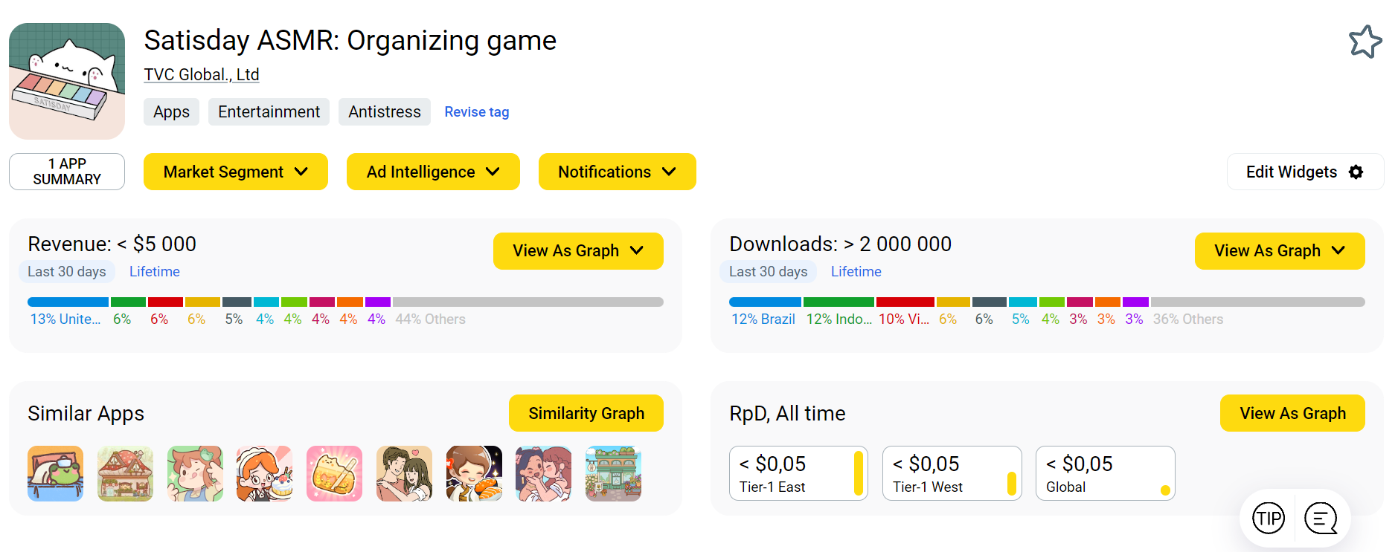Open the green storefront similar app

tap(613, 473)
